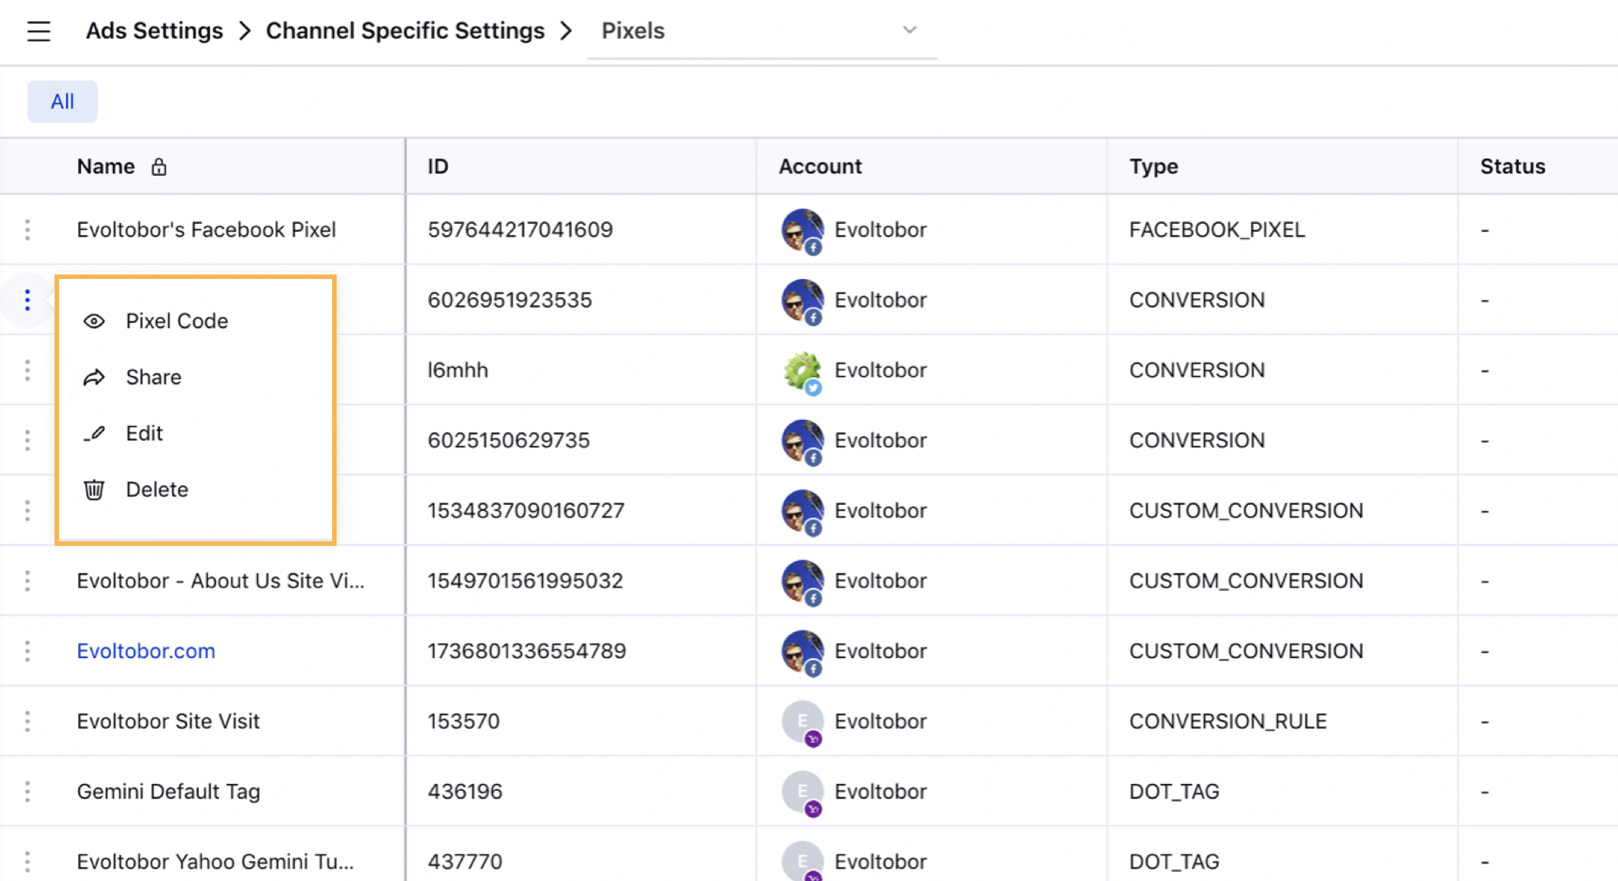Click the hamburger menu icon top left
This screenshot has height=881, width=1618.
pyautogui.click(x=39, y=30)
